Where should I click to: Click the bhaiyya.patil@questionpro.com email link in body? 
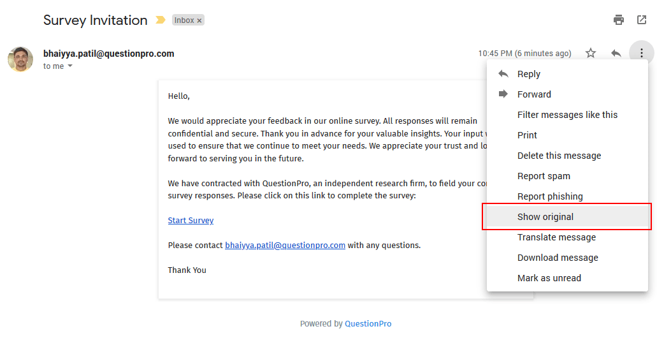tap(285, 245)
